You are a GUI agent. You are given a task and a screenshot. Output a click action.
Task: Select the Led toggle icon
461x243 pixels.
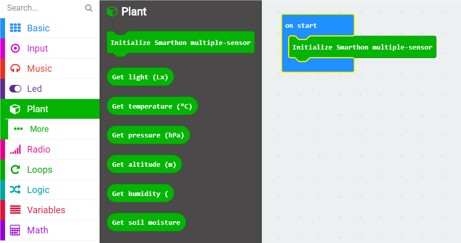coord(15,89)
